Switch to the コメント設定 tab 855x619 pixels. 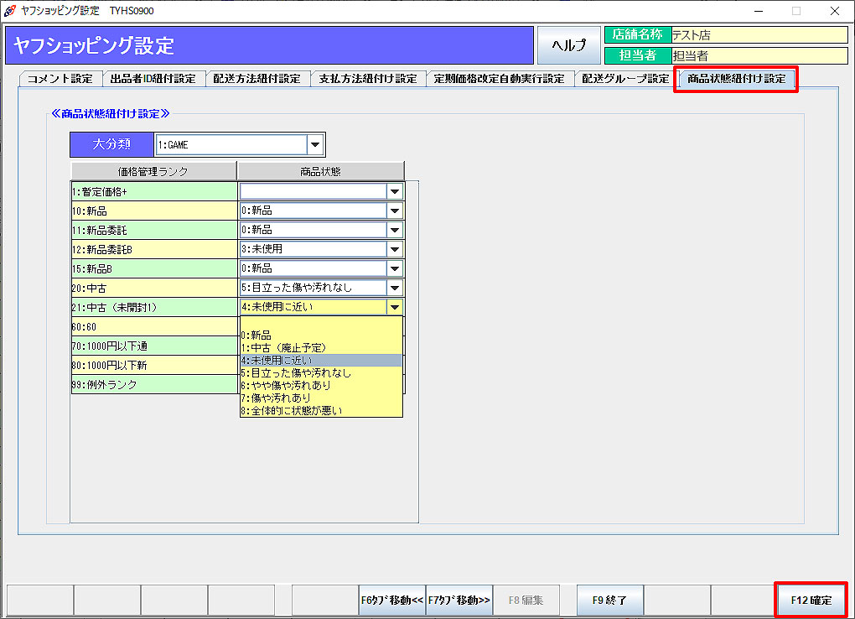(60, 79)
